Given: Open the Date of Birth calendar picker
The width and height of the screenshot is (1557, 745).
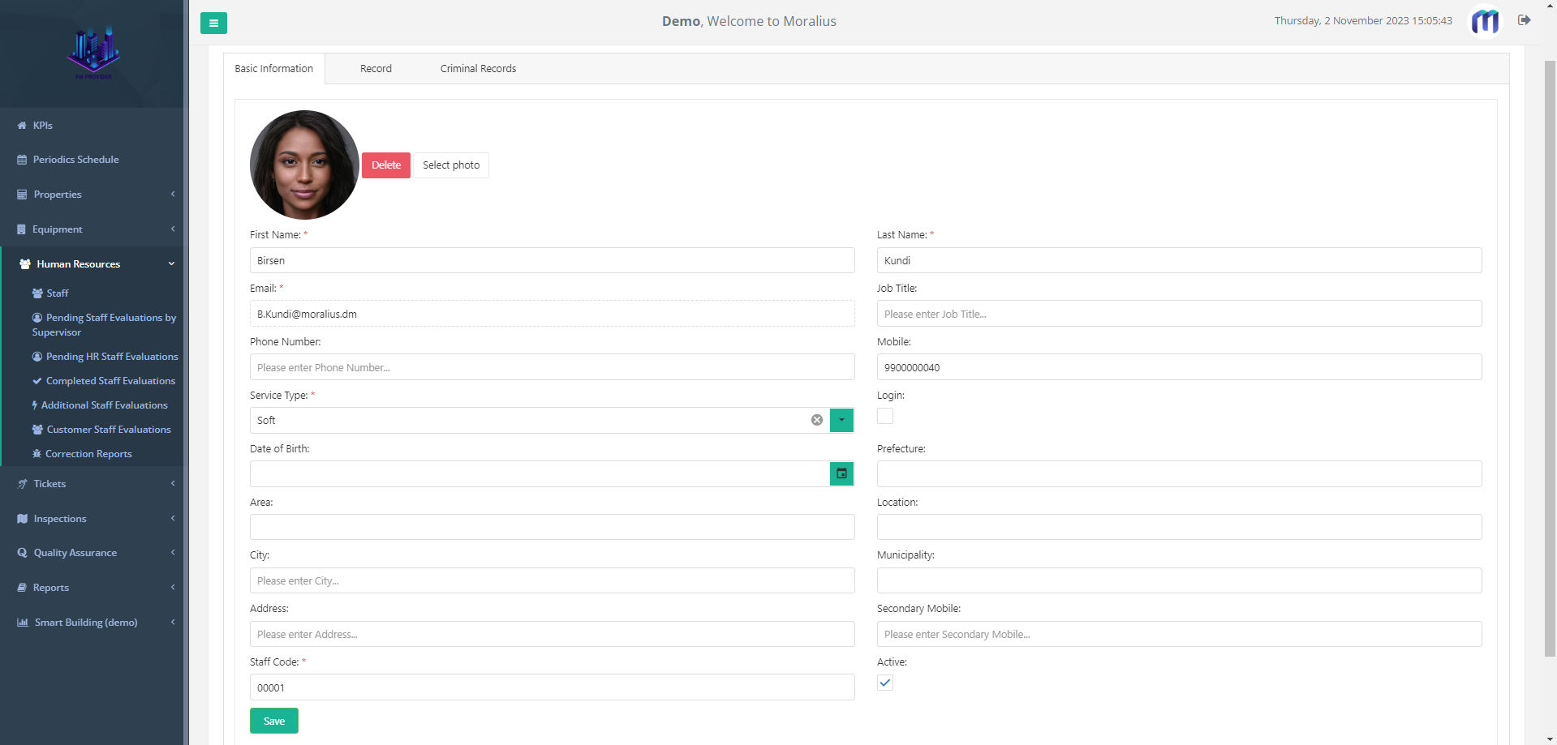Looking at the screenshot, I should [841, 473].
